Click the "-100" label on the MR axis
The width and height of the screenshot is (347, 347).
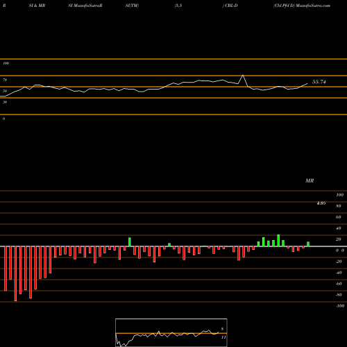(x=340, y=306)
